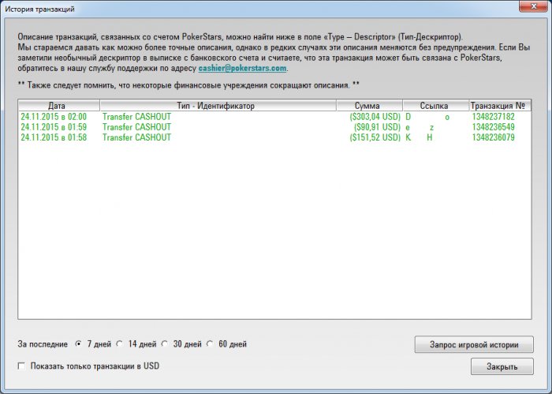
Task: Select the 7 дней radio button
Action: click(79, 343)
